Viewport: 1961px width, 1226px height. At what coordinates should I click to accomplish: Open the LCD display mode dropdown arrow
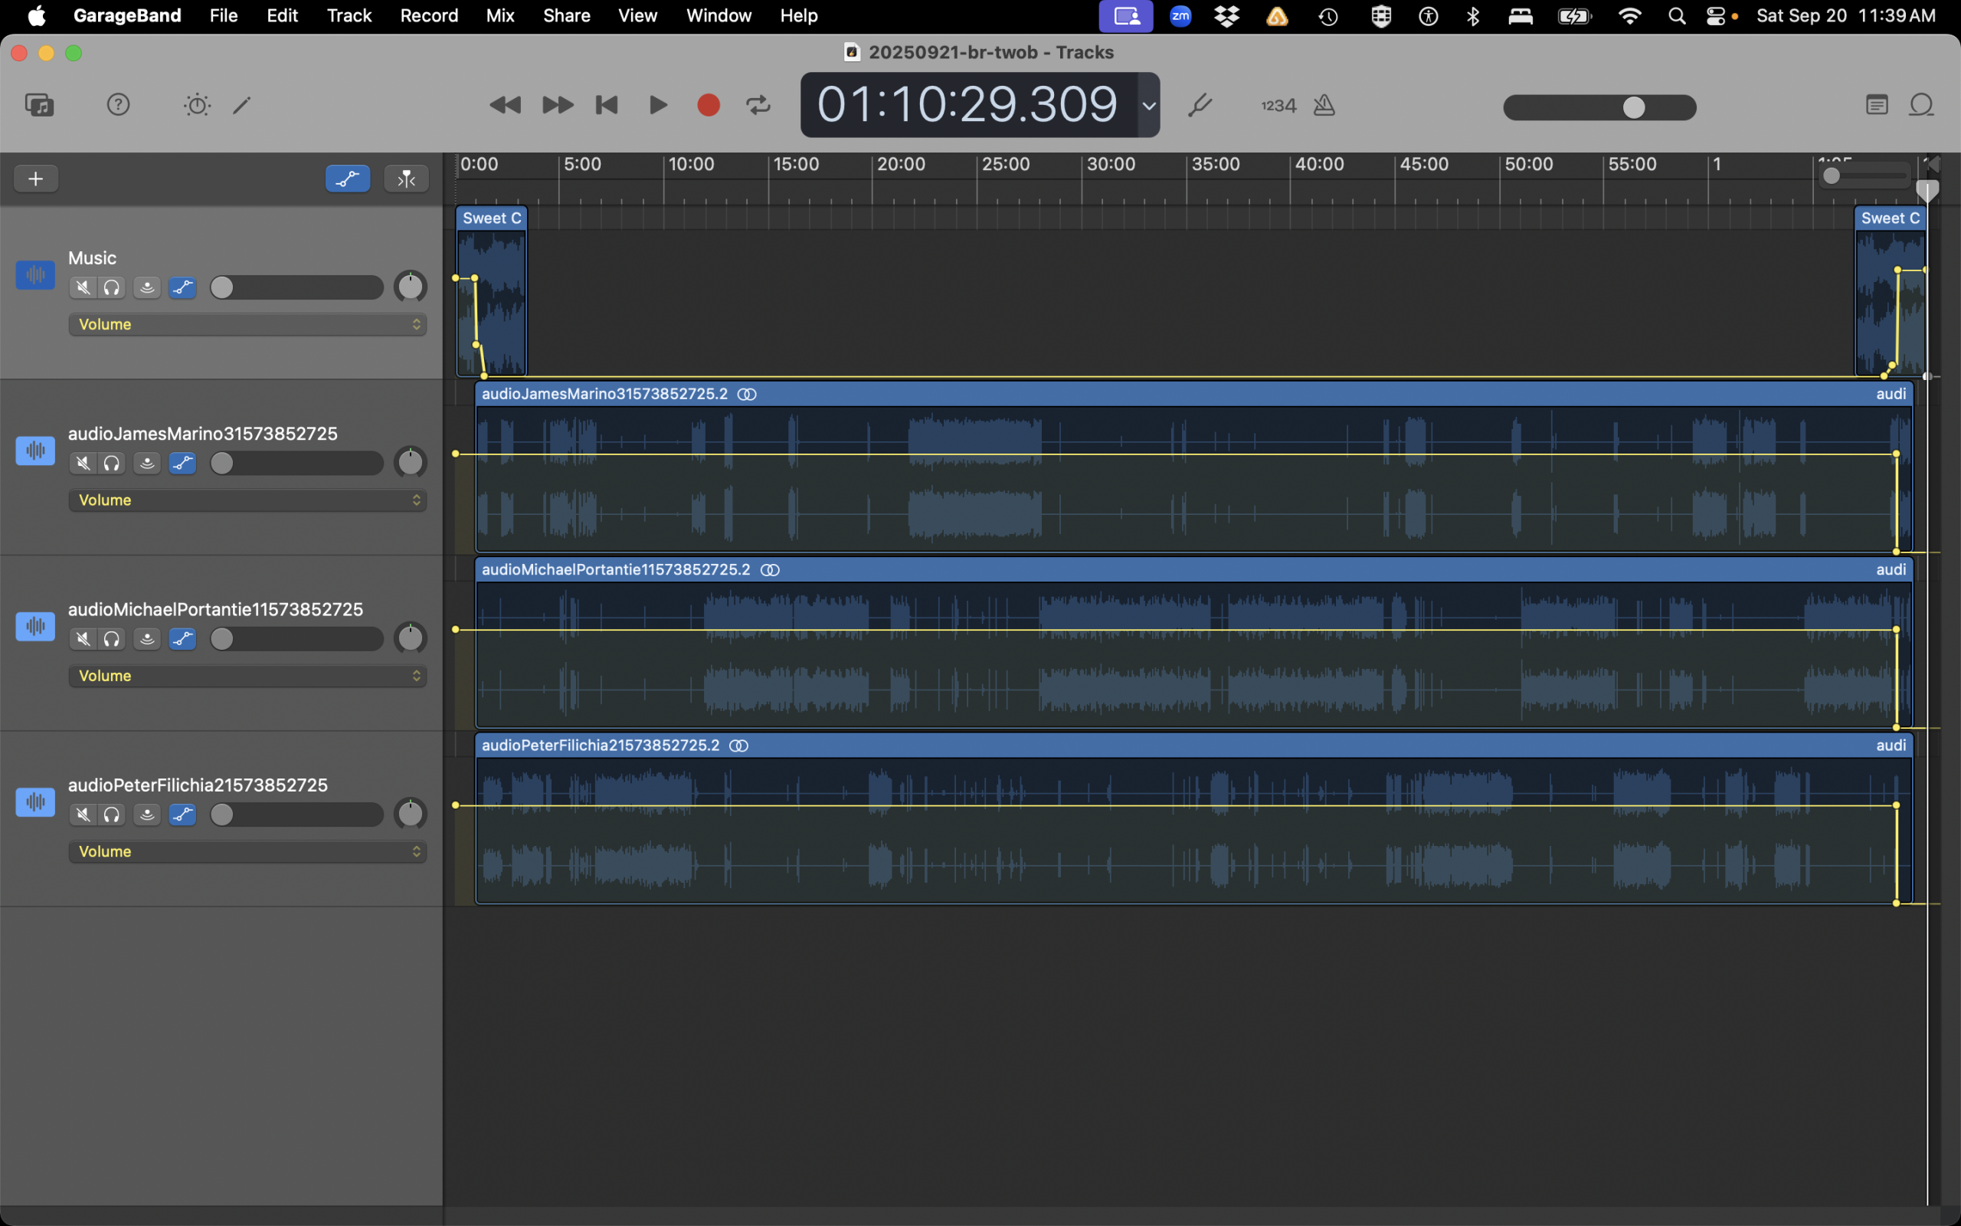[x=1148, y=106]
